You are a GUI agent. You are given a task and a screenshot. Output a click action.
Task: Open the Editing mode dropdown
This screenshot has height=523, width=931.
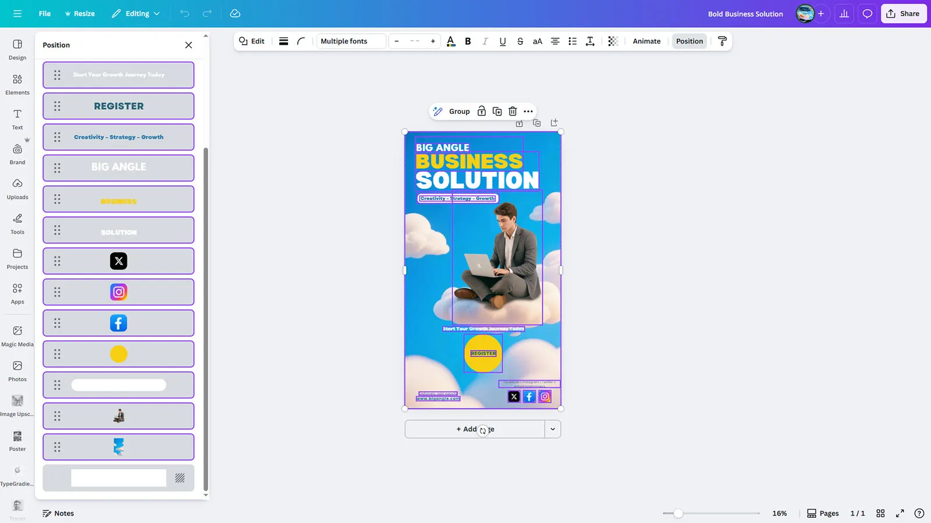[136, 13]
